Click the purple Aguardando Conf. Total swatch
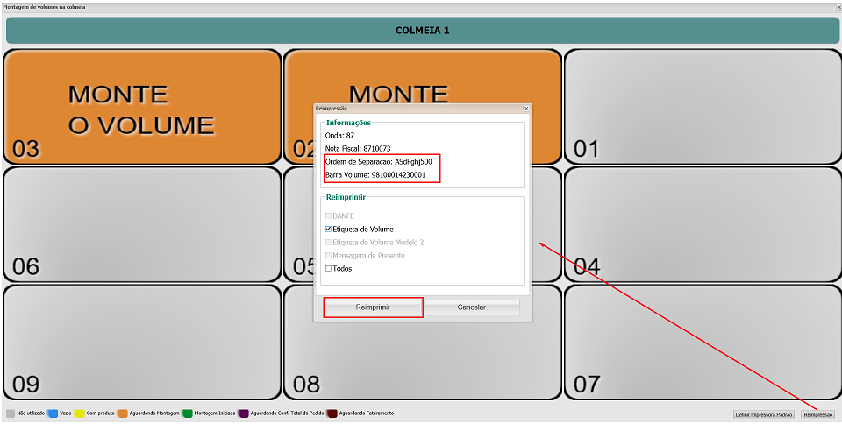 243,413
